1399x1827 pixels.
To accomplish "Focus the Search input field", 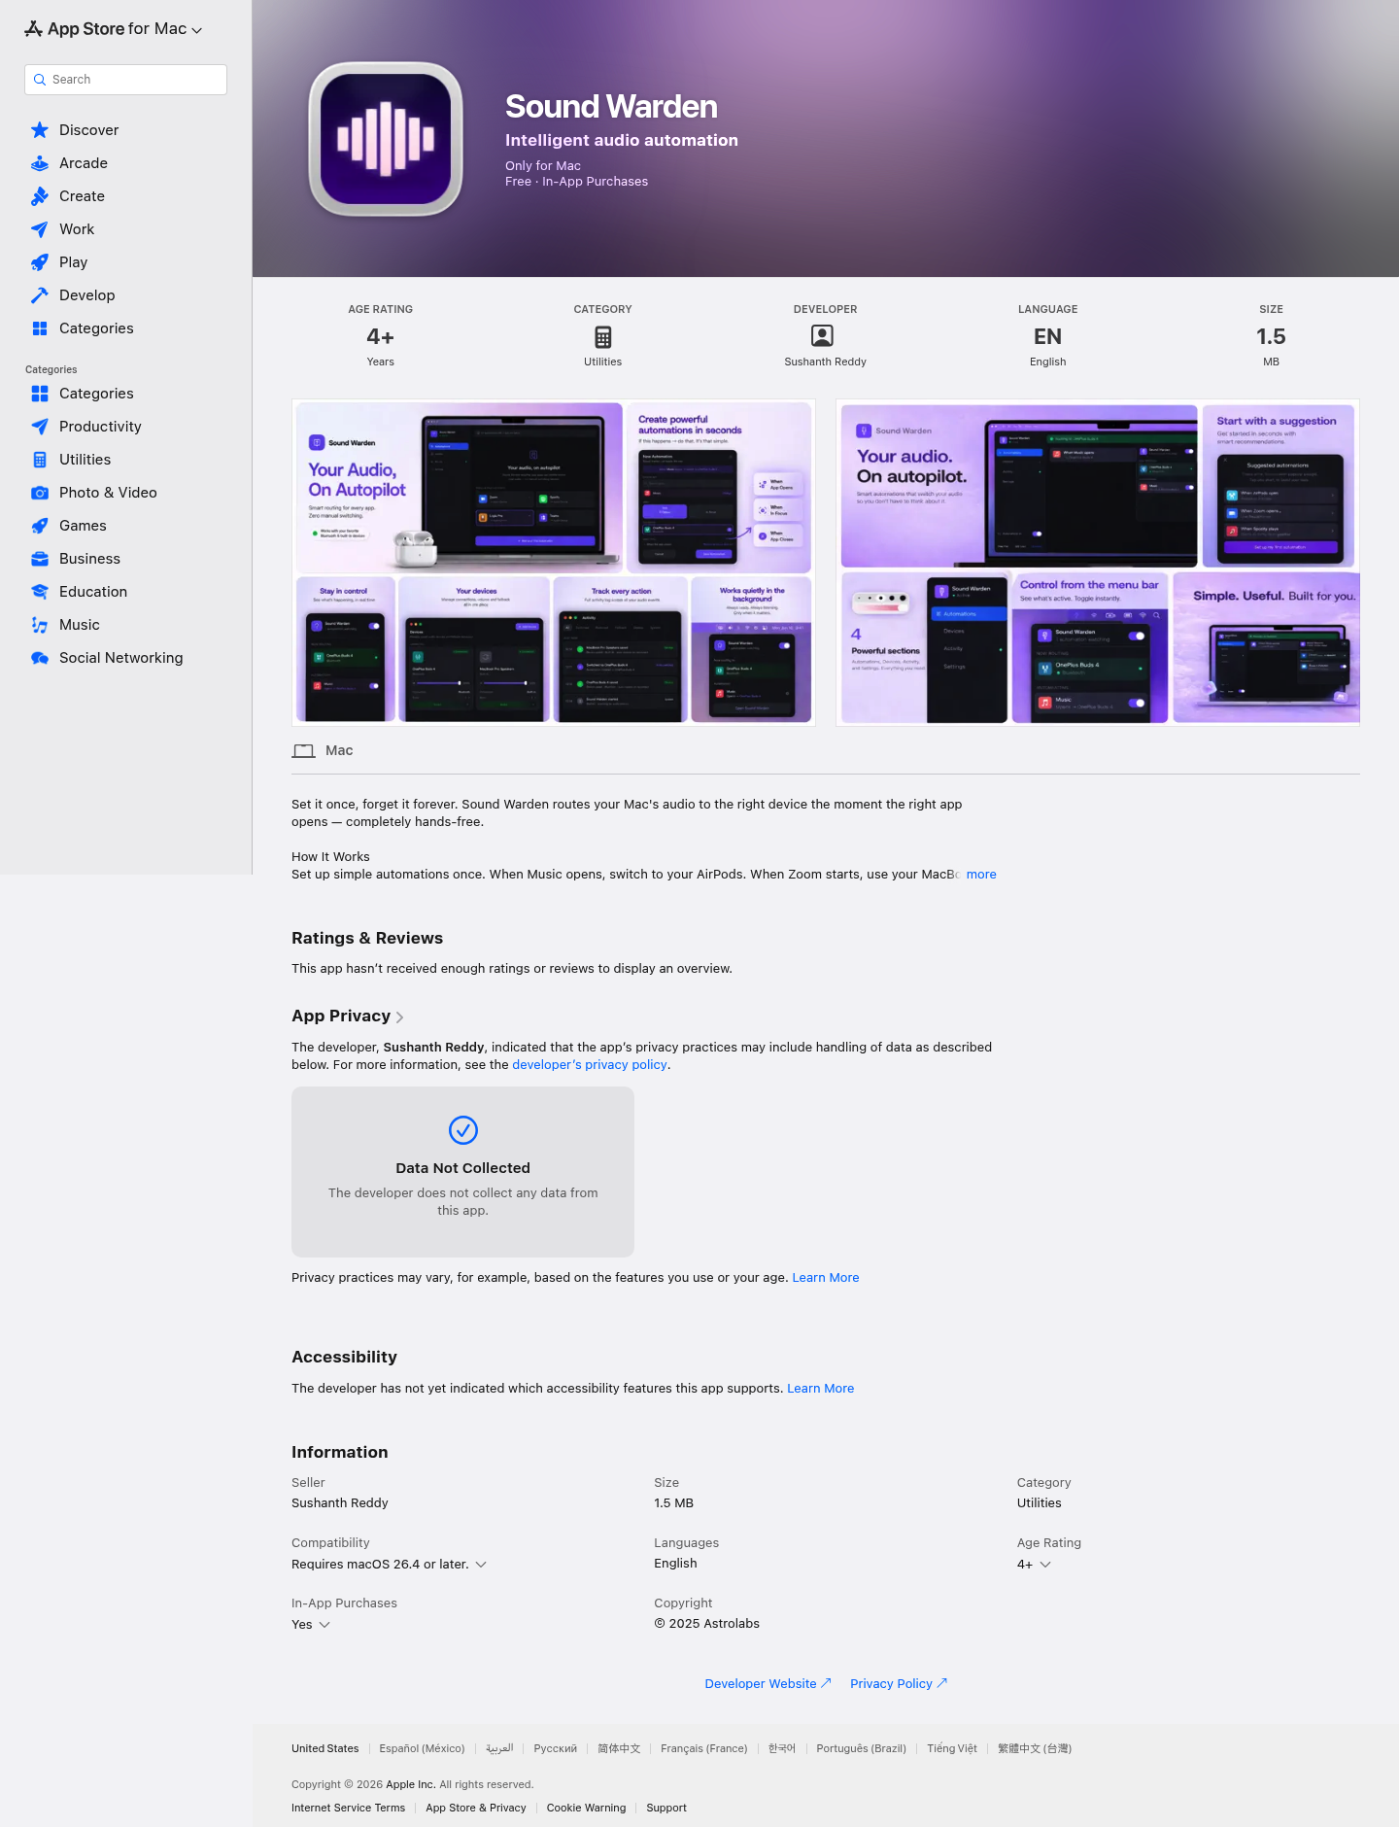I will 125,80.
